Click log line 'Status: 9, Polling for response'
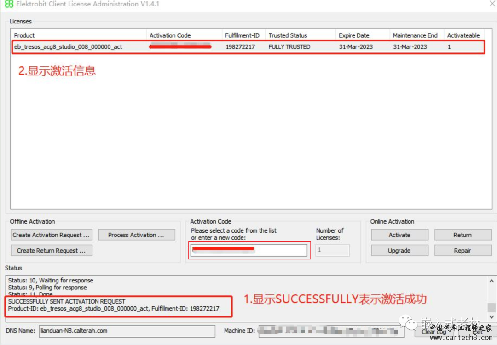This screenshot has width=497, height=345. point(47,287)
